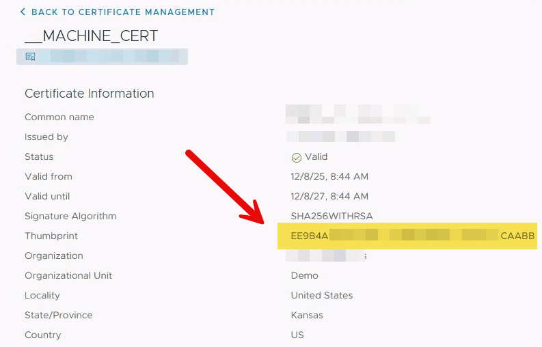The image size is (542, 347).
Task: Click the Signature Algorithm field label
Action: (x=70, y=217)
